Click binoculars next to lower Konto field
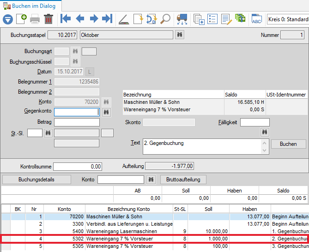 [x=151, y=180]
